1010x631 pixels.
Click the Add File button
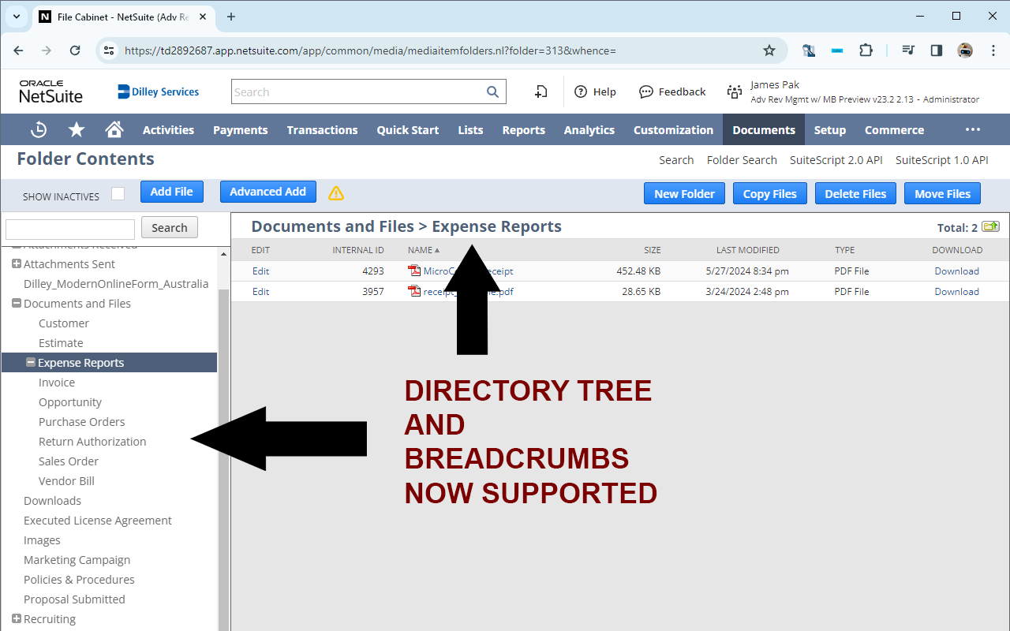(x=172, y=192)
